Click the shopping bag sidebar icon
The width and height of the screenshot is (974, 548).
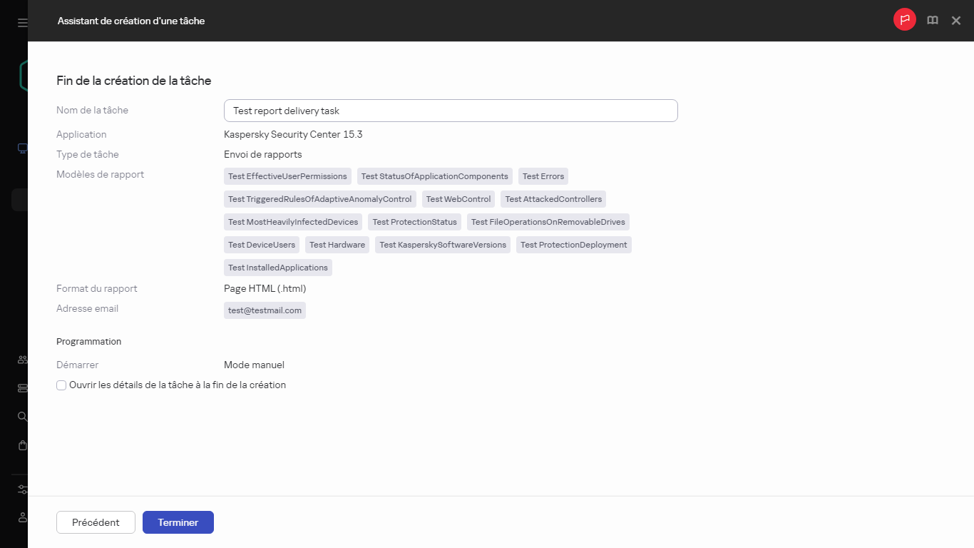pos(22,445)
